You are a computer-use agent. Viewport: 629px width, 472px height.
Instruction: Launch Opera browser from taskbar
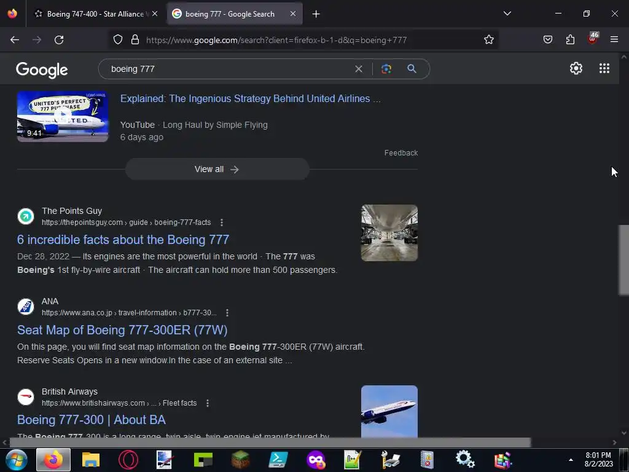coord(128,460)
